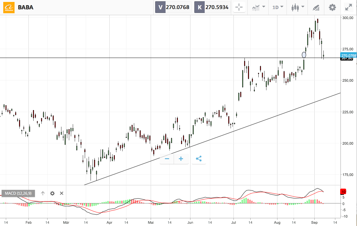The image size is (357, 226).
Task: Select the drawing tools pencil icon
Action: click(x=316, y=7)
